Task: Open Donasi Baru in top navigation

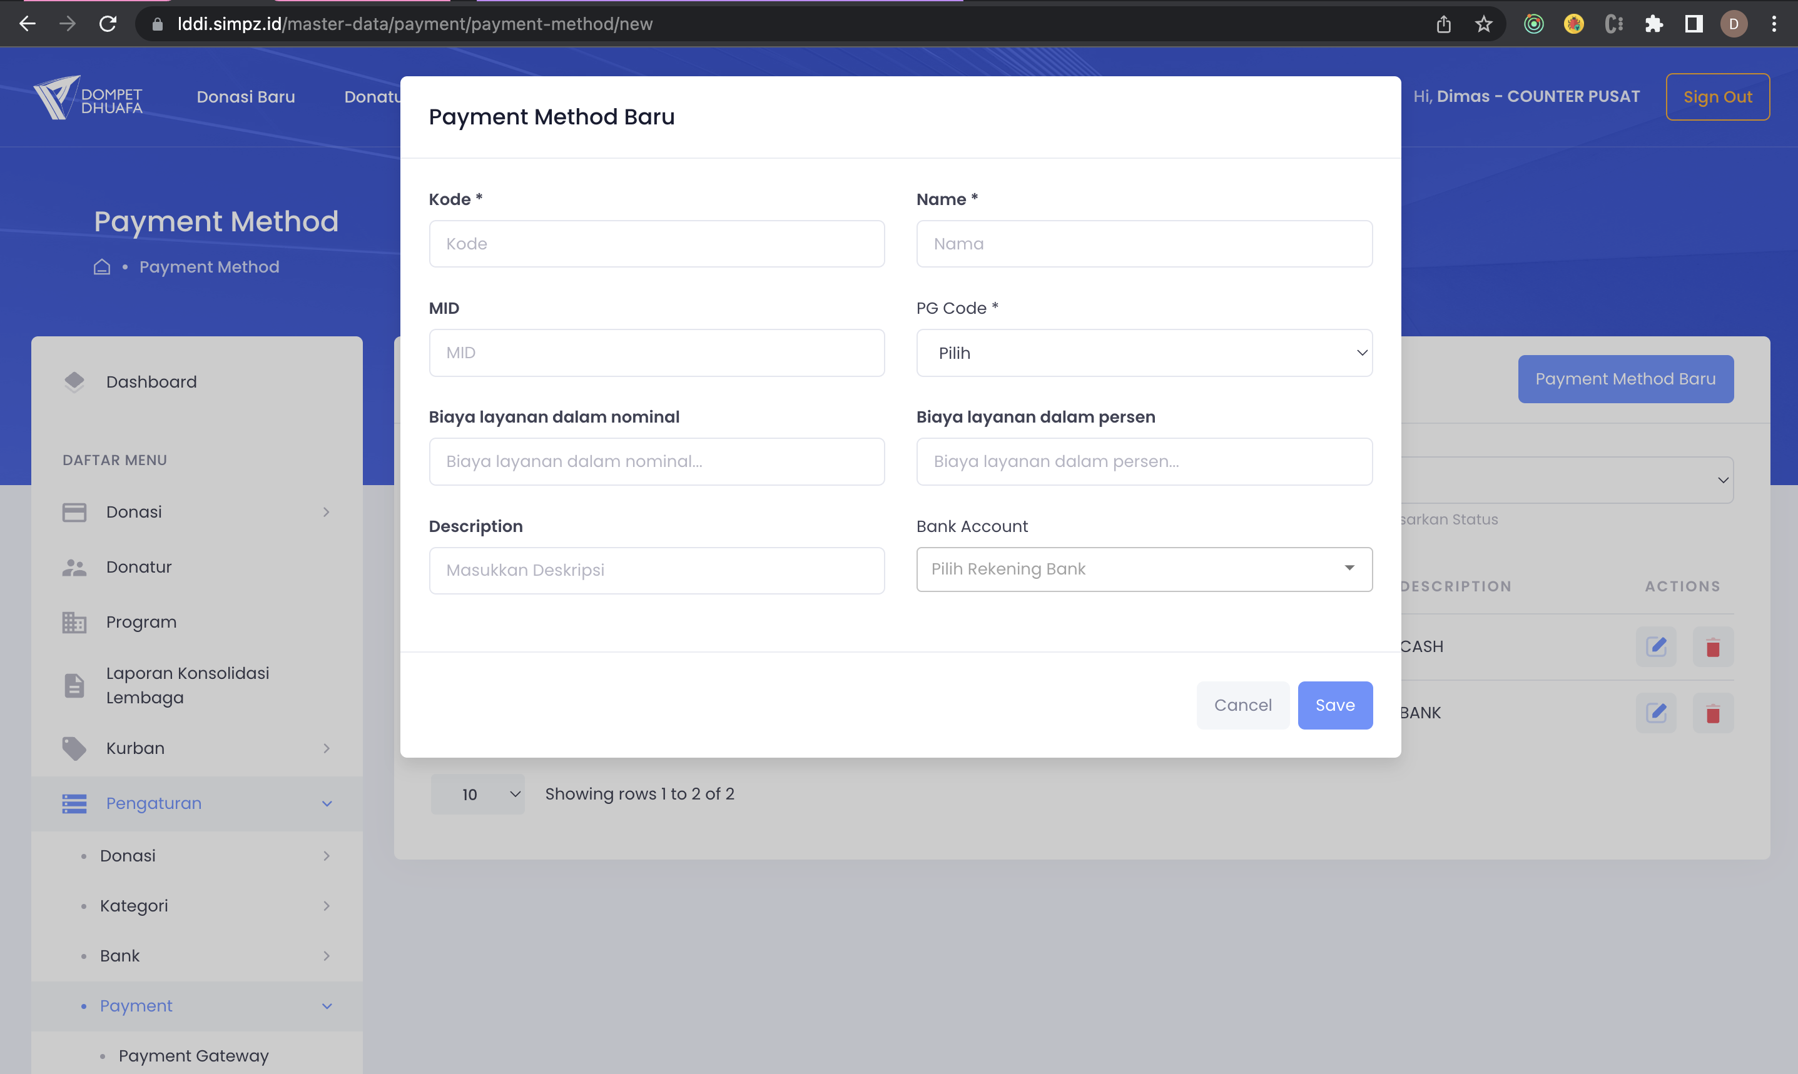Action: (x=245, y=97)
